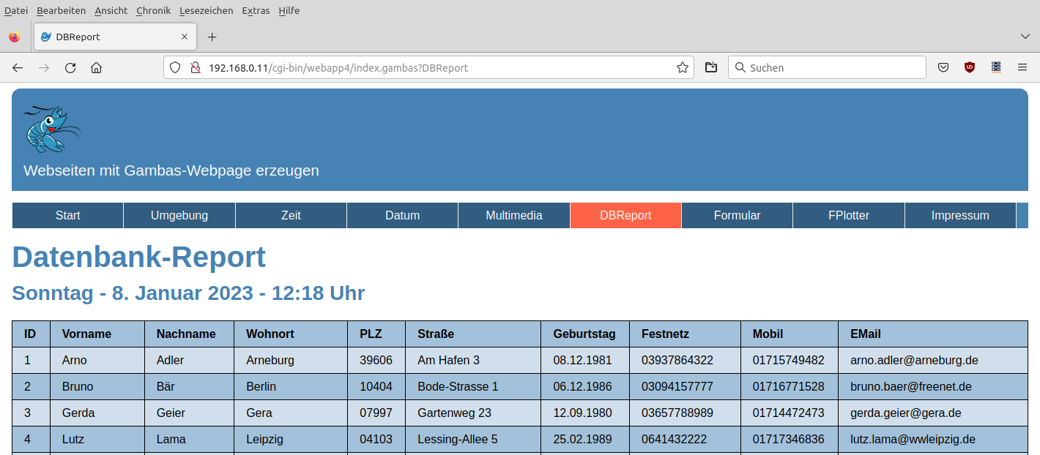The width and height of the screenshot is (1040, 455).
Task: Open the Lesezeichen menu
Action: [x=206, y=11]
